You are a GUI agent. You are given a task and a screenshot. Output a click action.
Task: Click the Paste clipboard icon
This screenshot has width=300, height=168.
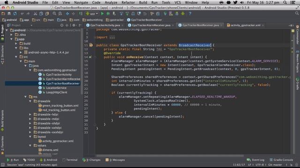click(x=47, y=14)
